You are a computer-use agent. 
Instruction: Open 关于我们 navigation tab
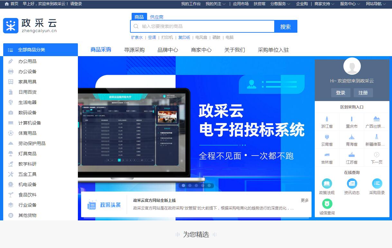(x=235, y=50)
